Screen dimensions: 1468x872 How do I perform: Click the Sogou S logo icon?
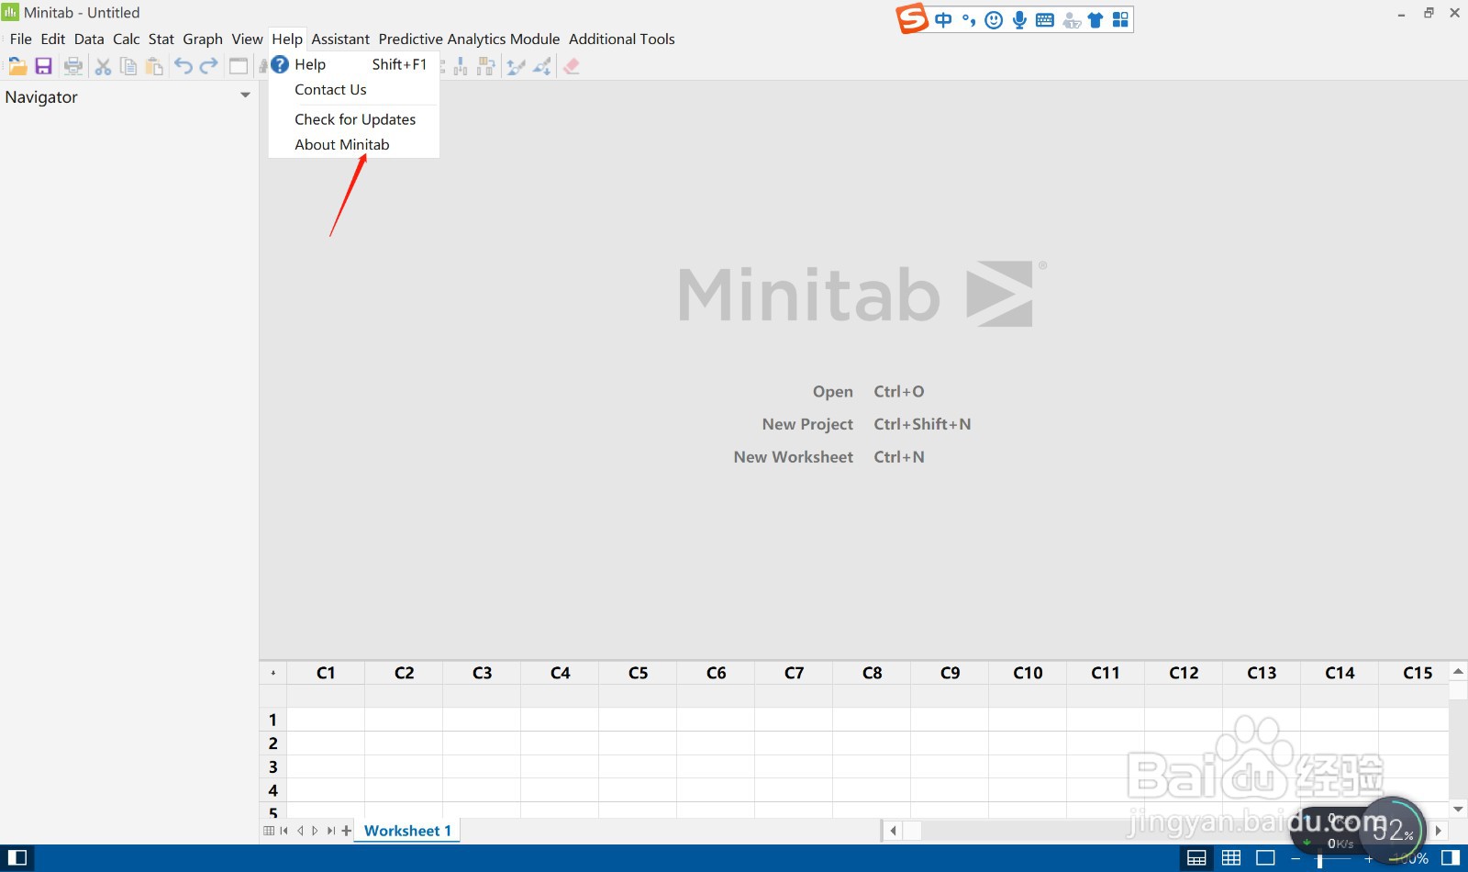(912, 18)
